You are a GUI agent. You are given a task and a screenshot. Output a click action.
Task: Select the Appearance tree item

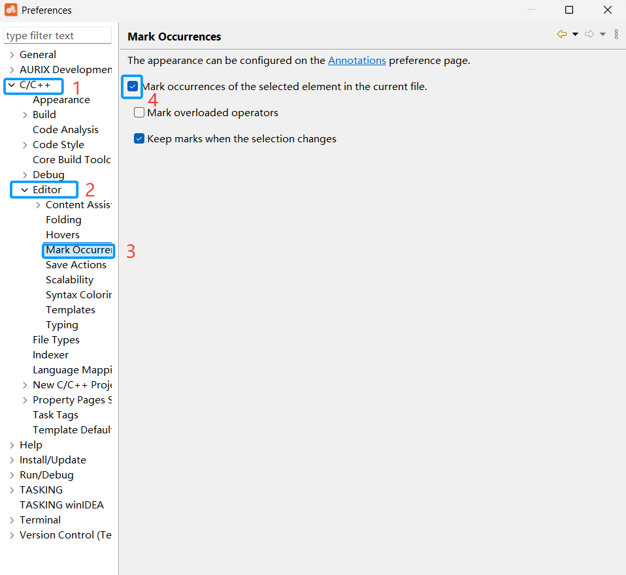click(61, 100)
